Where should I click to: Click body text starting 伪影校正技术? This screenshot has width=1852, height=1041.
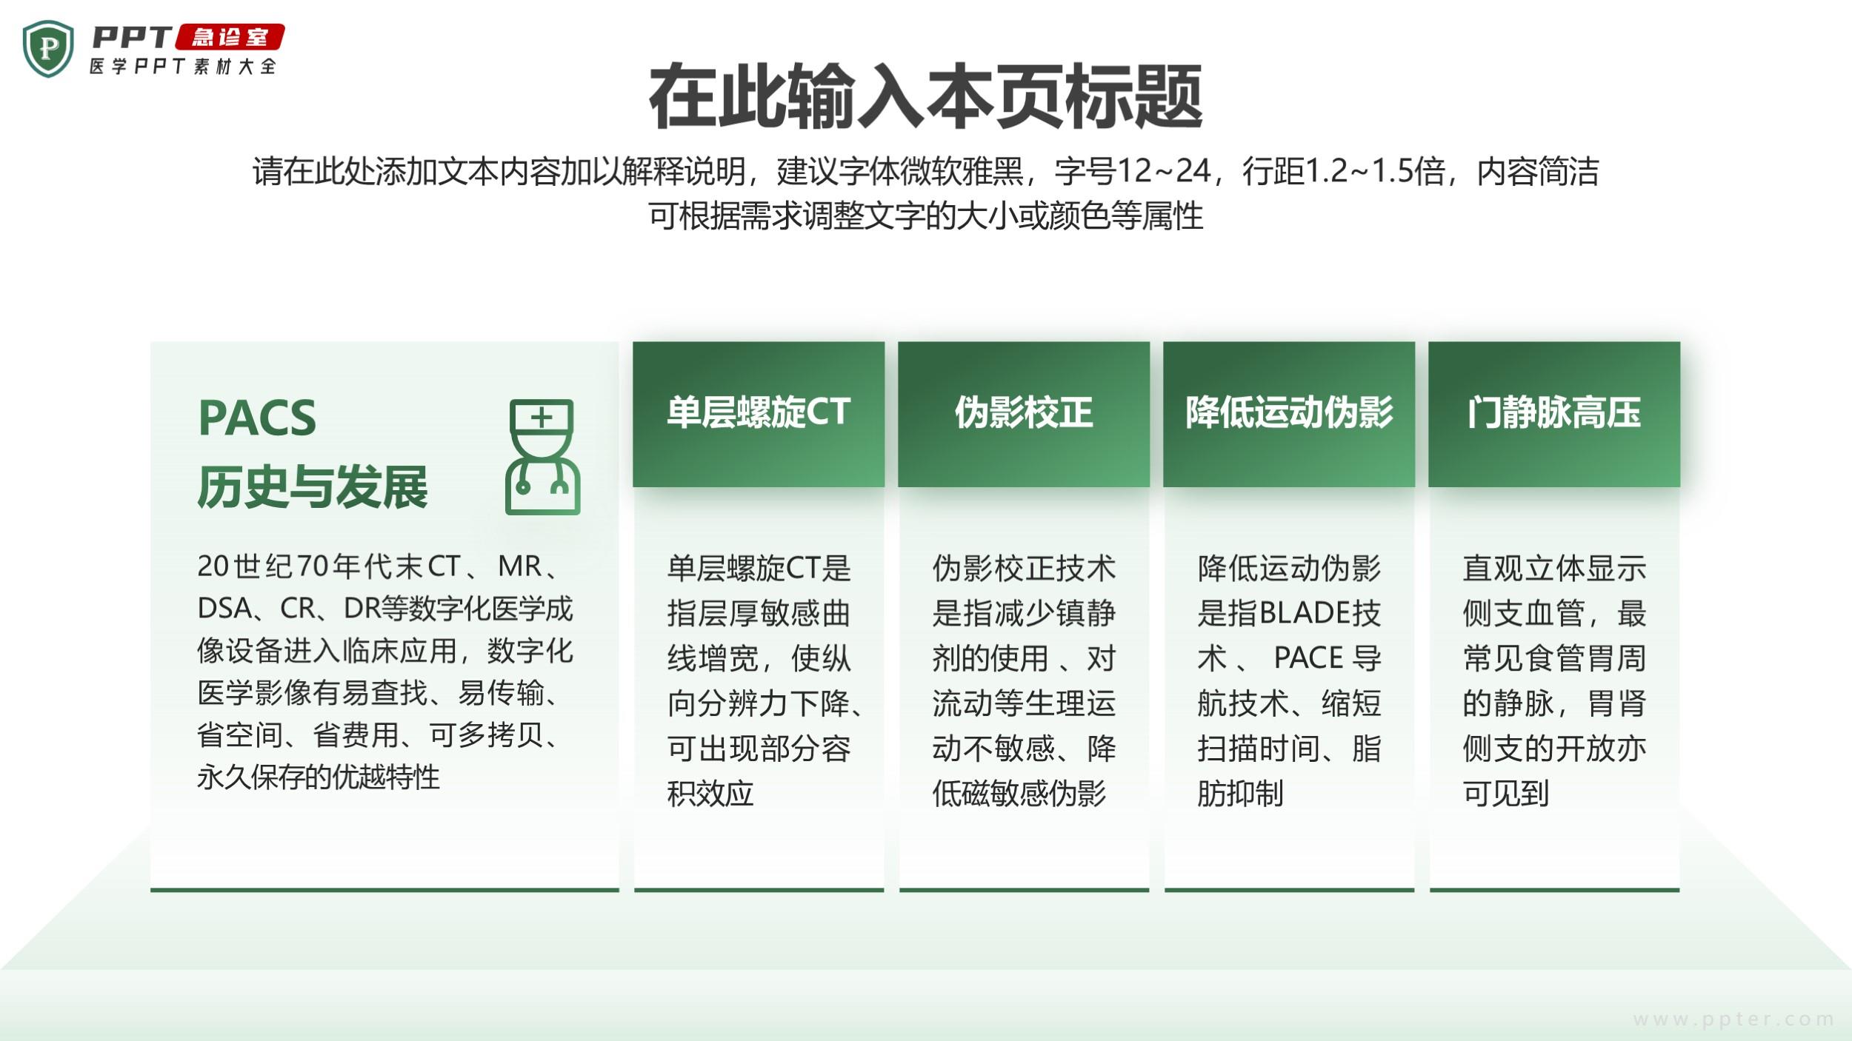tap(1024, 680)
